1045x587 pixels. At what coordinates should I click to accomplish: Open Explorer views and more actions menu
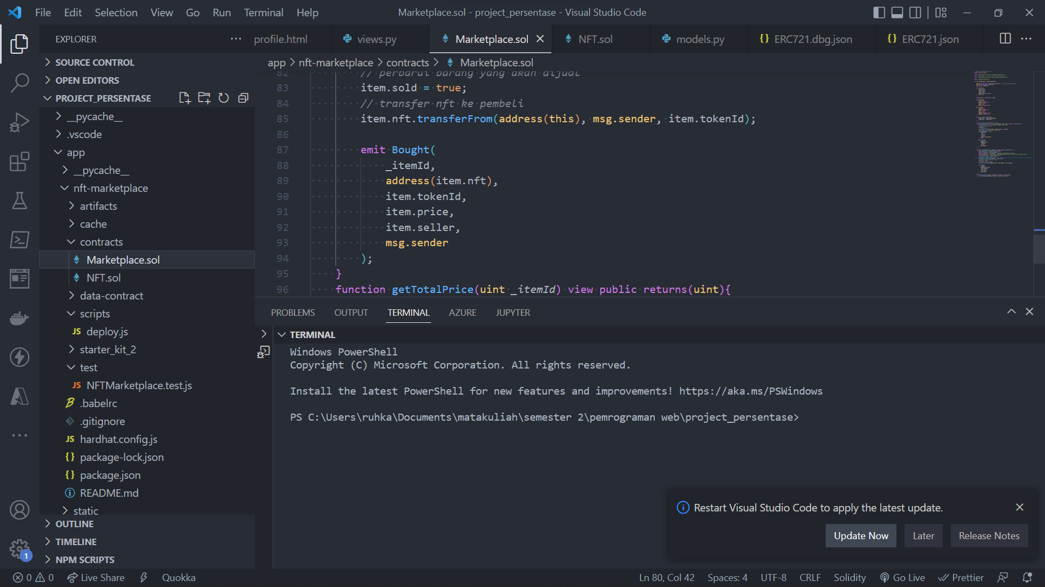coord(236,39)
